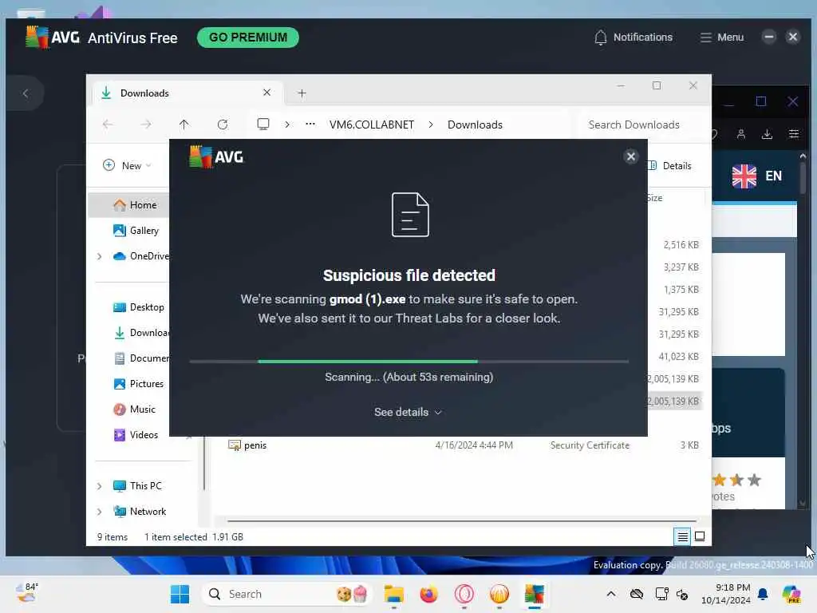Expand the Network tree node
Screen dimensions: 817x613
(100, 512)
